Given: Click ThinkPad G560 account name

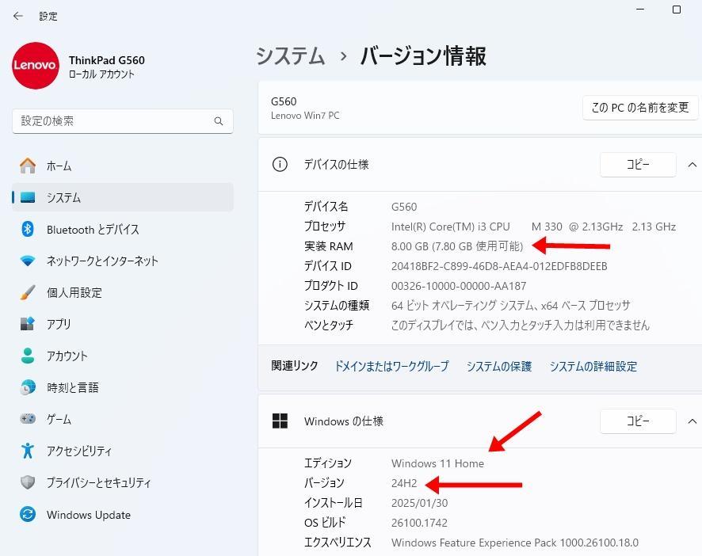Looking at the screenshot, I should tap(106, 60).
